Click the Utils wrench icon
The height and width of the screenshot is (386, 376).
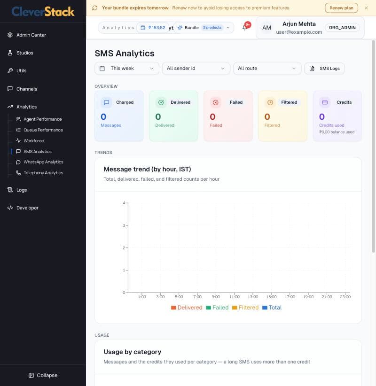pos(10,70)
